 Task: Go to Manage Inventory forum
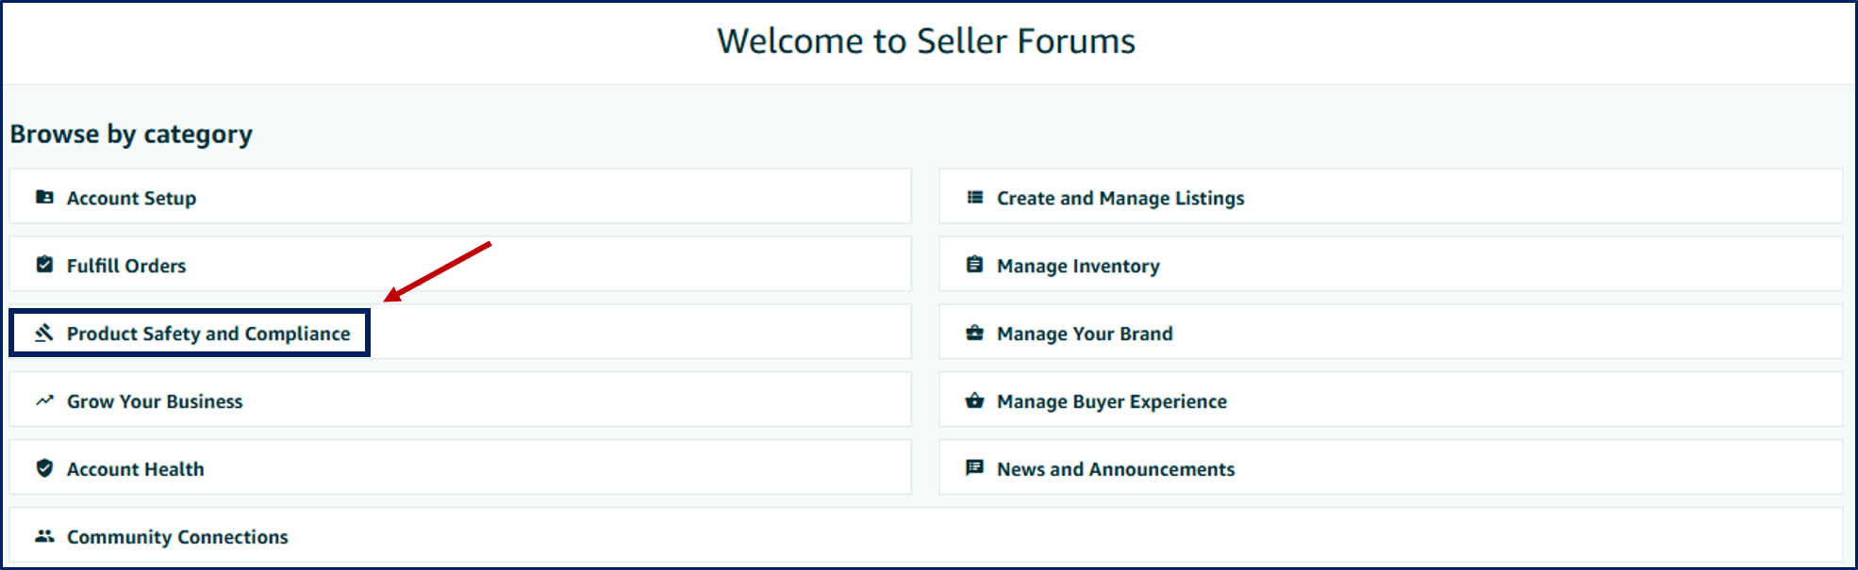(x=1391, y=264)
